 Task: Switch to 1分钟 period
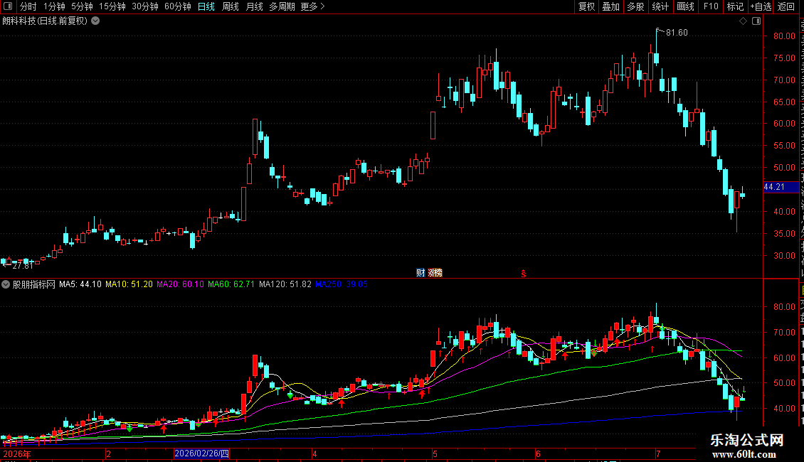click(54, 6)
